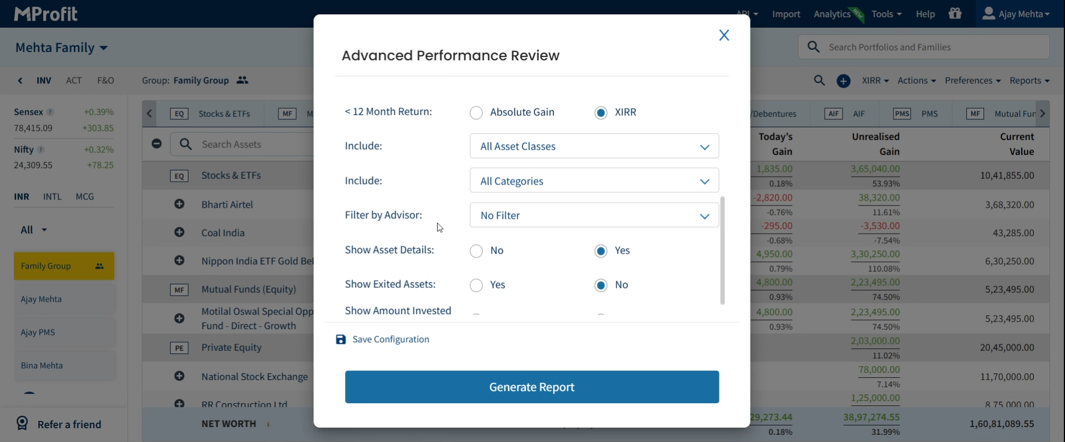Click the Family Group people icon in header
1065x442 pixels.
pos(242,80)
